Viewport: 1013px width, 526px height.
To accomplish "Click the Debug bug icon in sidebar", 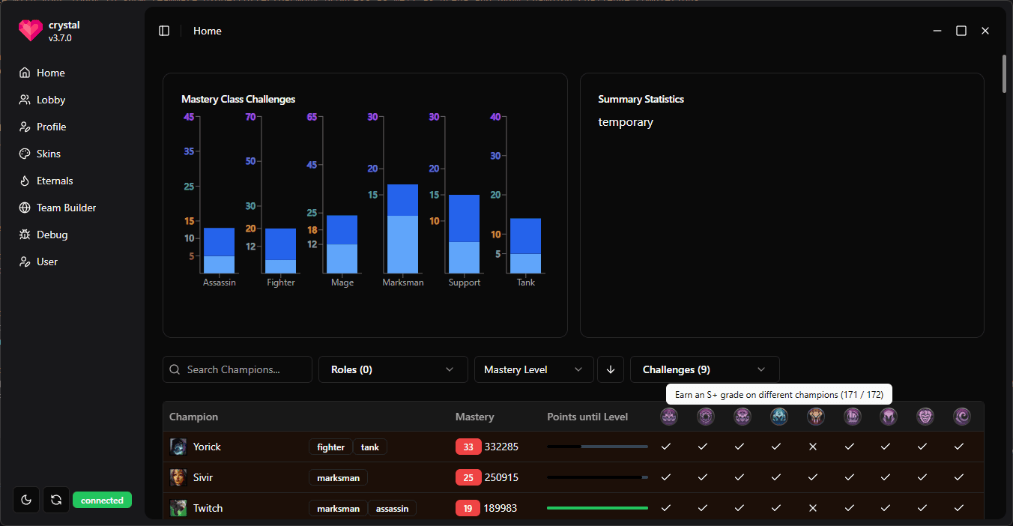I will (x=25, y=235).
